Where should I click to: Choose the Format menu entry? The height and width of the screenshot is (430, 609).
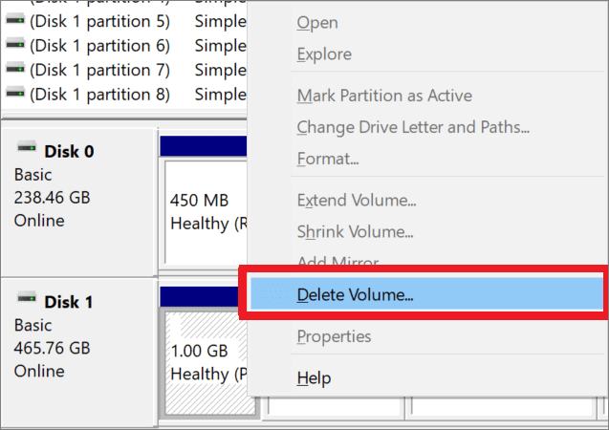tap(328, 159)
